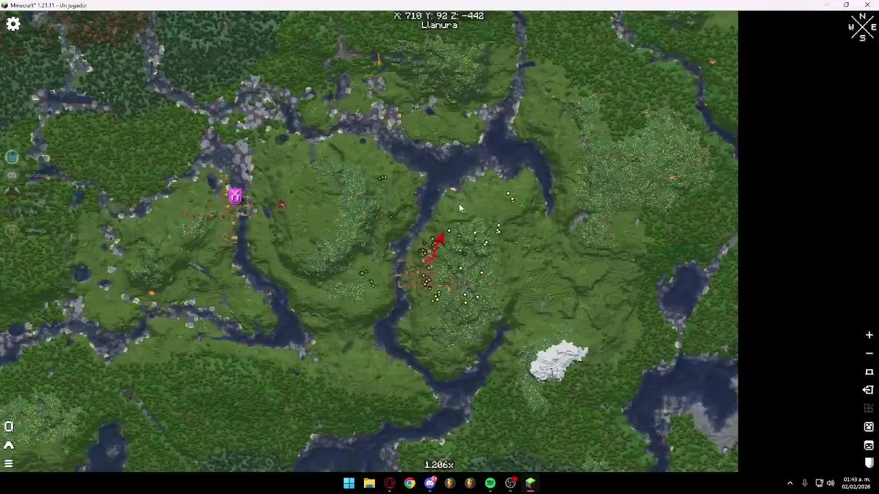Screen dimensions: 879x494
Task: Click the greyed-out grid icon
Action: click(869, 408)
